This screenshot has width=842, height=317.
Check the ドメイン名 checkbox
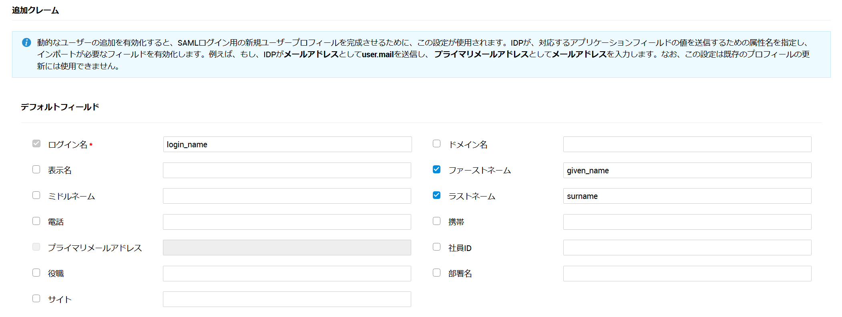point(436,144)
